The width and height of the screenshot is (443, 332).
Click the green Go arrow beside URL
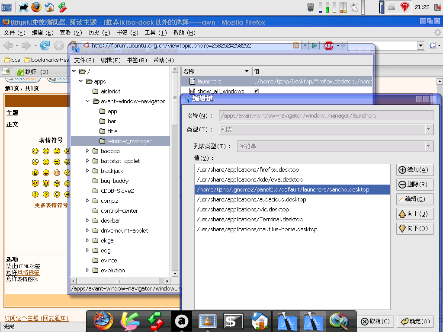[x=314, y=45]
